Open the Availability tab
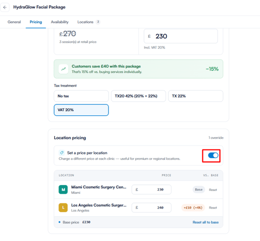The height and width of the screenshot is (241, 260). pyautogui.click(x=59, y=22)
